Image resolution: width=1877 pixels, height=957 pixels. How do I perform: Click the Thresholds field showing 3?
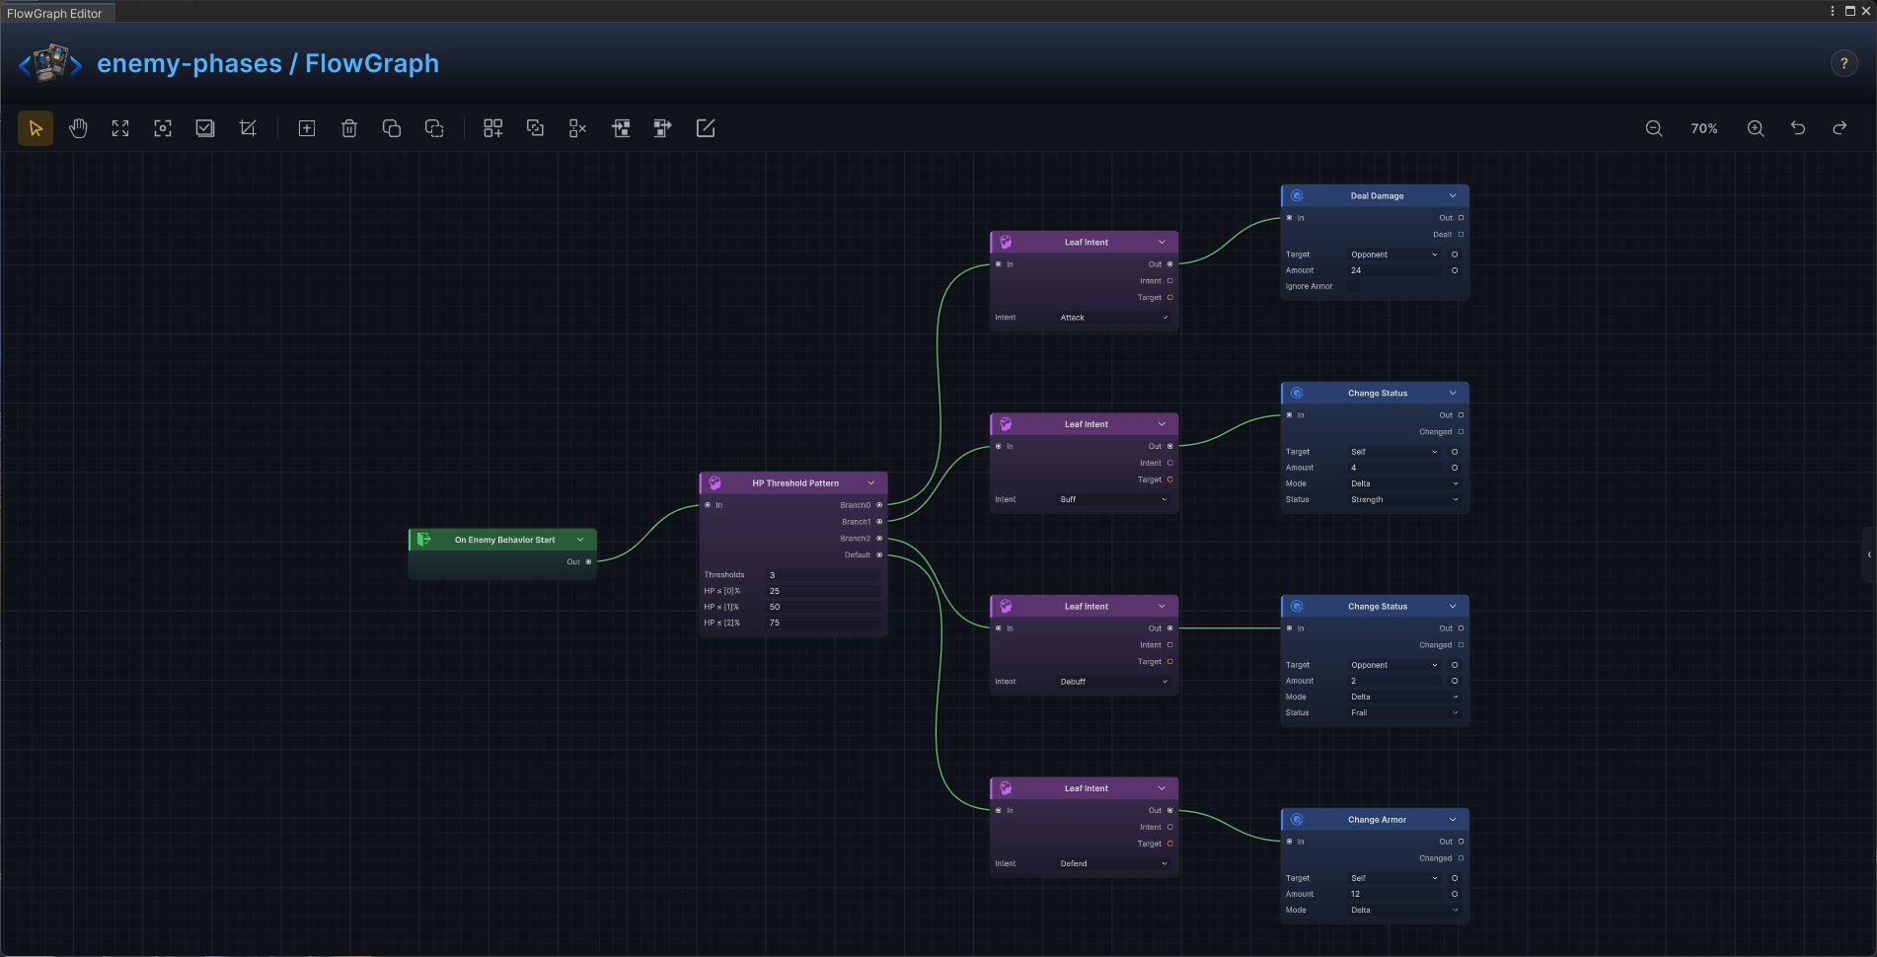823,575
